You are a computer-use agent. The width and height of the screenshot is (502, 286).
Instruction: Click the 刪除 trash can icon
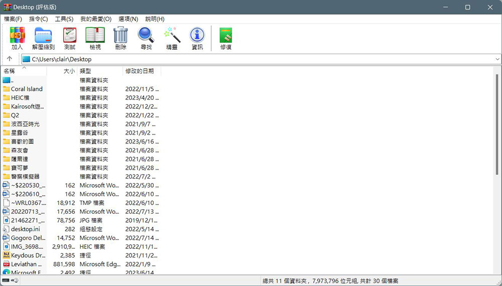pos(120,35)
